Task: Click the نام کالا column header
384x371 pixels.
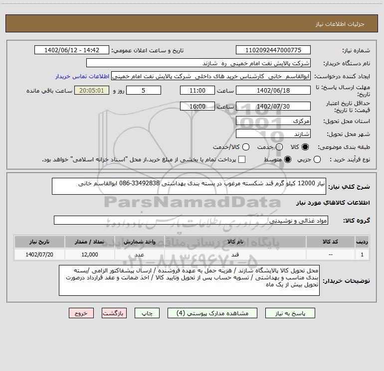Action: pyautogui.click(x=235, y=242)
